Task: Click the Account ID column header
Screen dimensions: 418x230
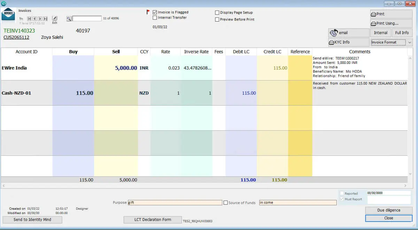Action: [26, 52]
